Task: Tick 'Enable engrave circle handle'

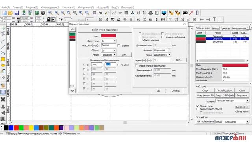Action: 136,66
